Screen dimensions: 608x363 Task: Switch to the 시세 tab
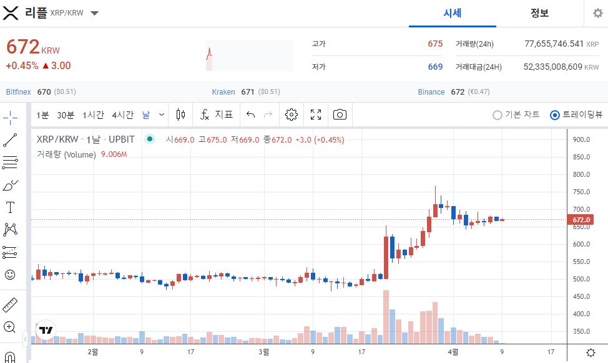pyautogui.click(x=453, y=13)
